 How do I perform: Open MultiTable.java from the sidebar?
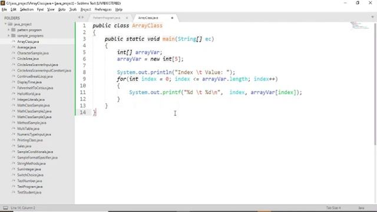click(x=28, y=128)
